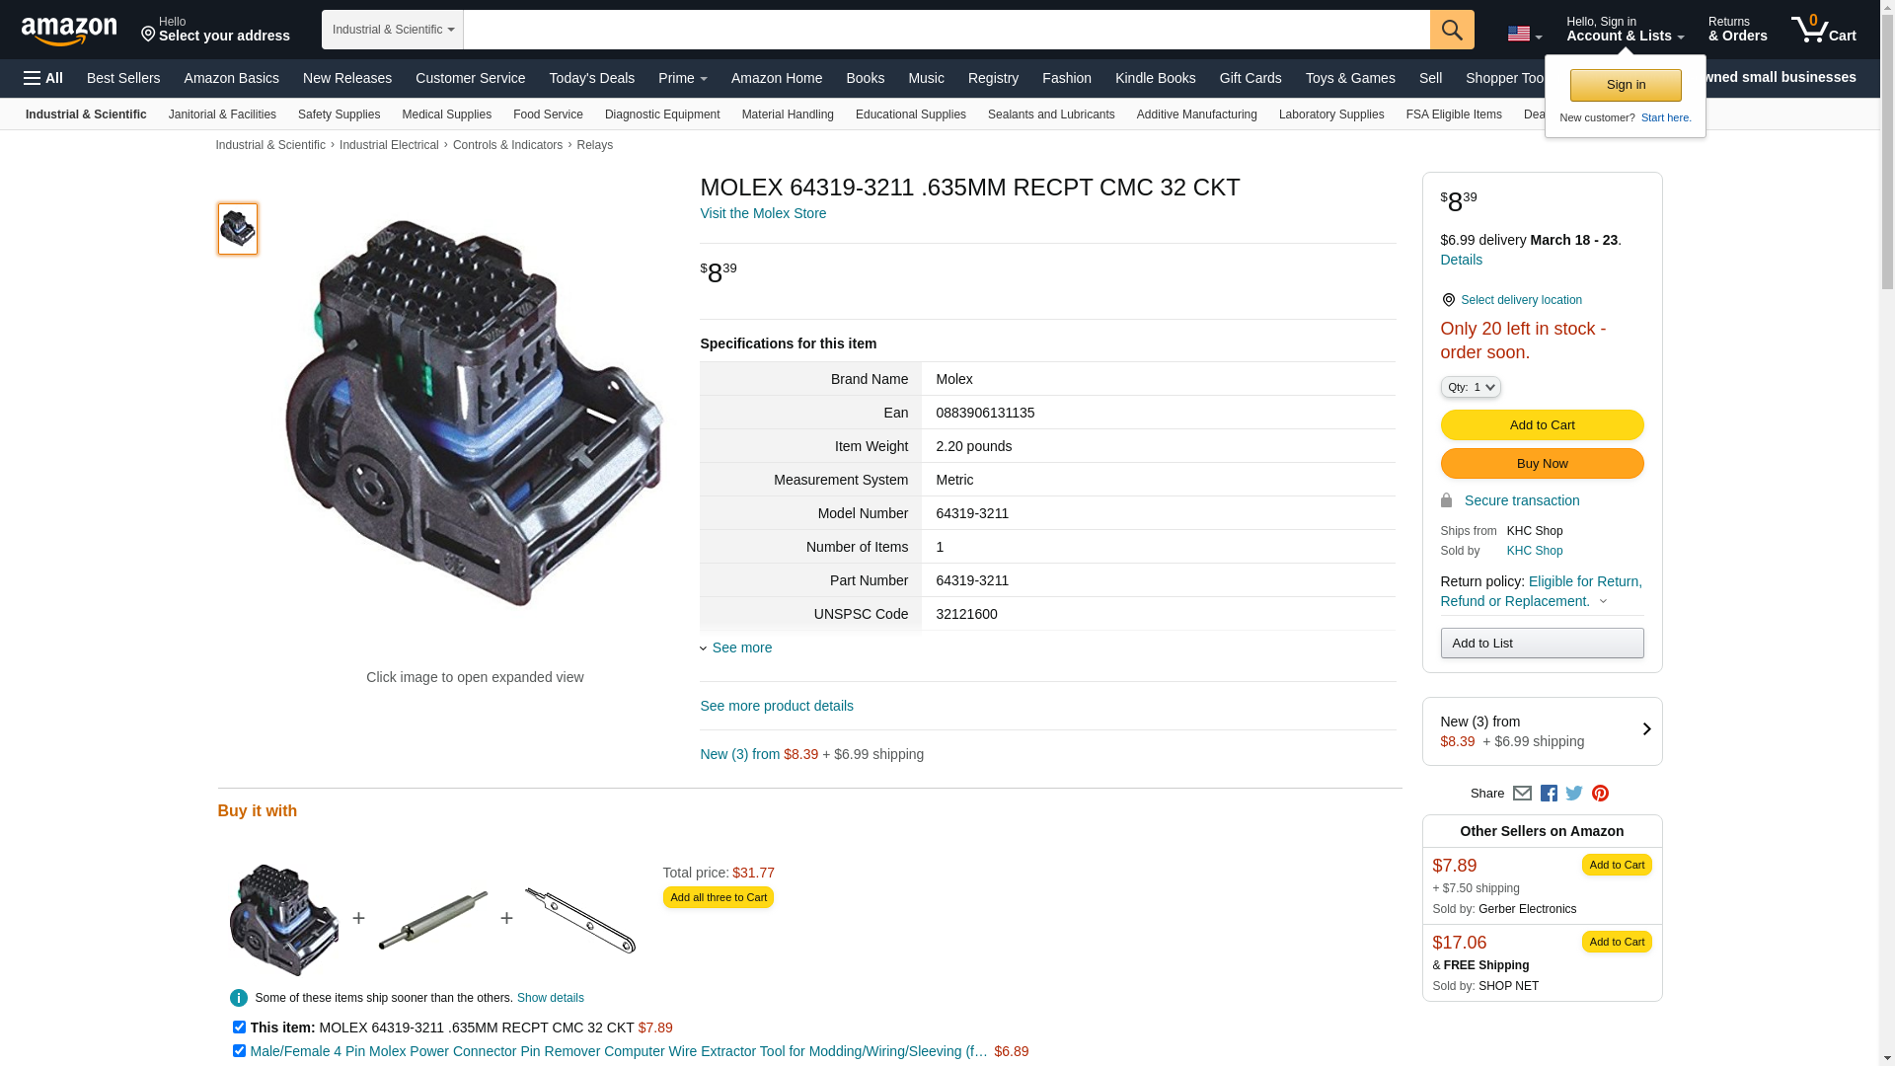Share product on Twitter

pos(1574,794)
